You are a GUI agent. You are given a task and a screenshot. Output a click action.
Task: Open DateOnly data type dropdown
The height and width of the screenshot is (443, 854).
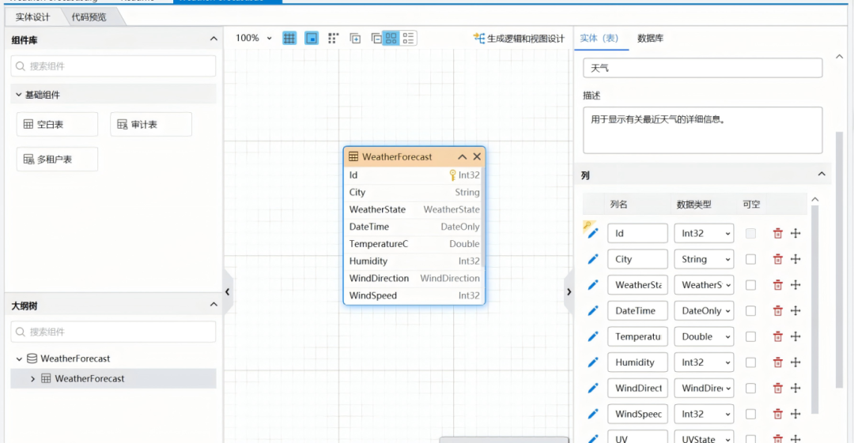[x=704, y=311]
